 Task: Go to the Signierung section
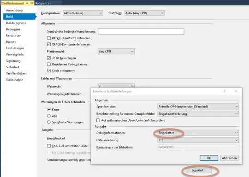coord(13,61)
